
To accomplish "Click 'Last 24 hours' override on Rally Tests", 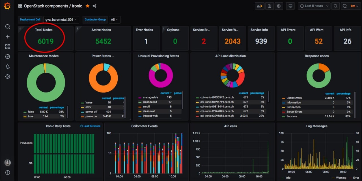I will [x=90, y=126].
